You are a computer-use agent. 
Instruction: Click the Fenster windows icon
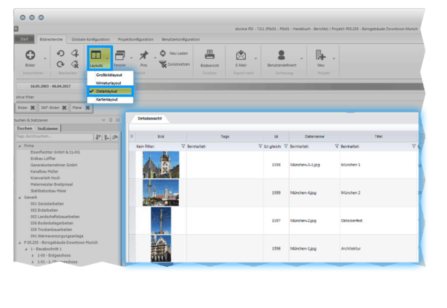tap(119, 55)
